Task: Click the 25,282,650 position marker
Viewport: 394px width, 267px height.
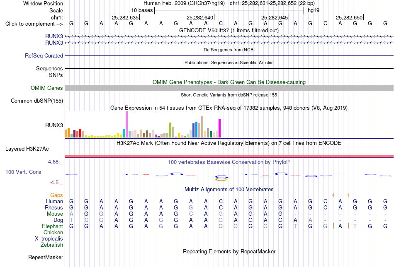Action: click(350, 17)
